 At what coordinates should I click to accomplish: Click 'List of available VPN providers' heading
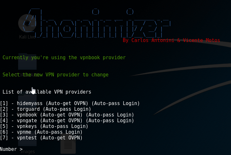[47, 92]
